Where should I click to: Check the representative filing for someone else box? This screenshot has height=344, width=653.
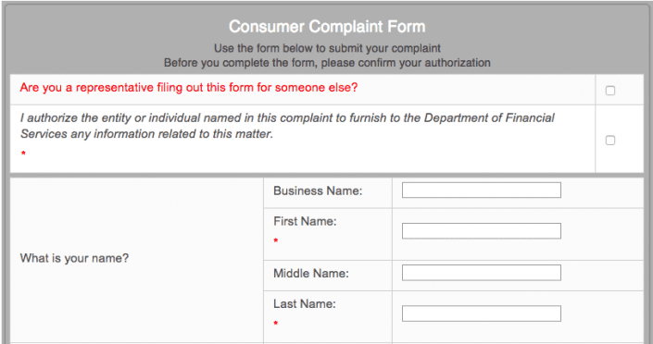[610, 91]
